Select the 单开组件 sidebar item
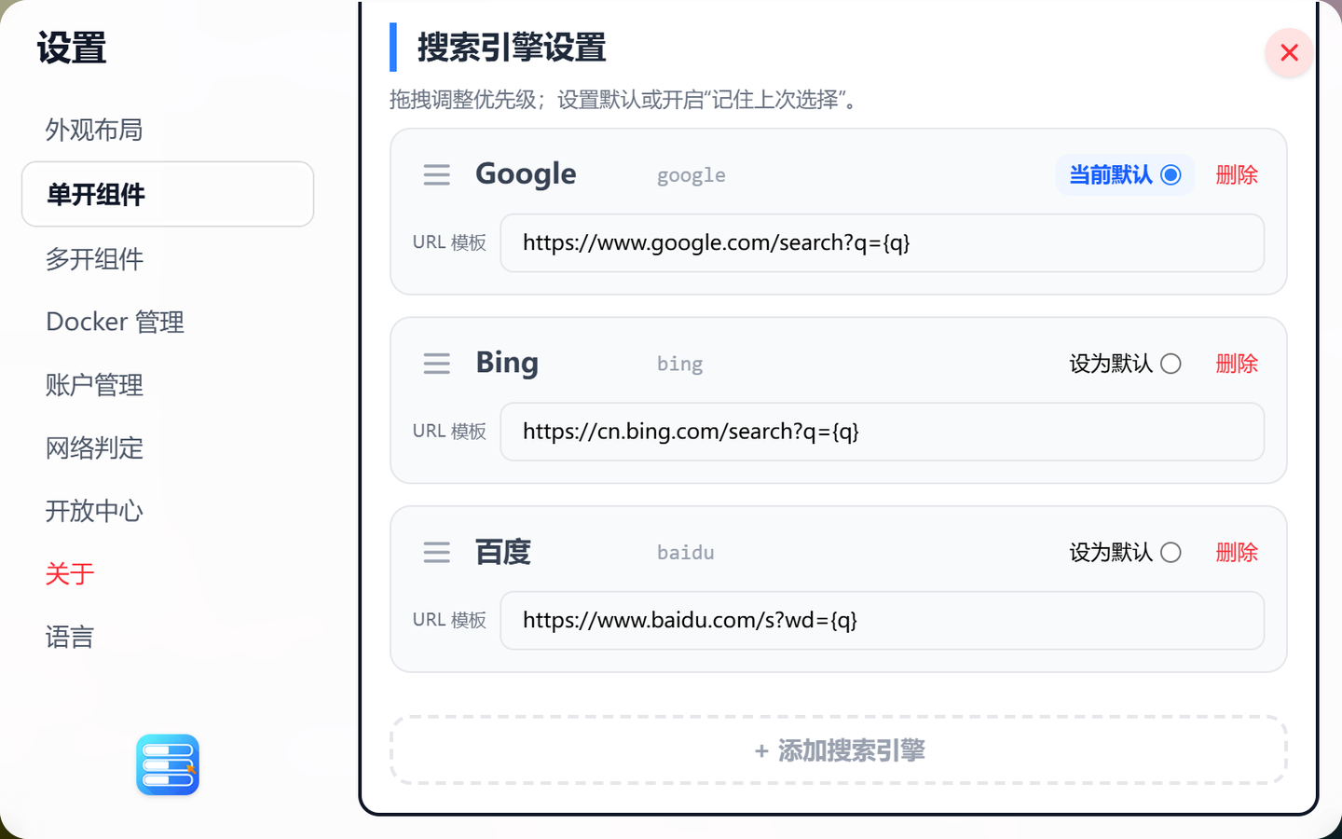The image size is (1342, 839). [168, 194]
